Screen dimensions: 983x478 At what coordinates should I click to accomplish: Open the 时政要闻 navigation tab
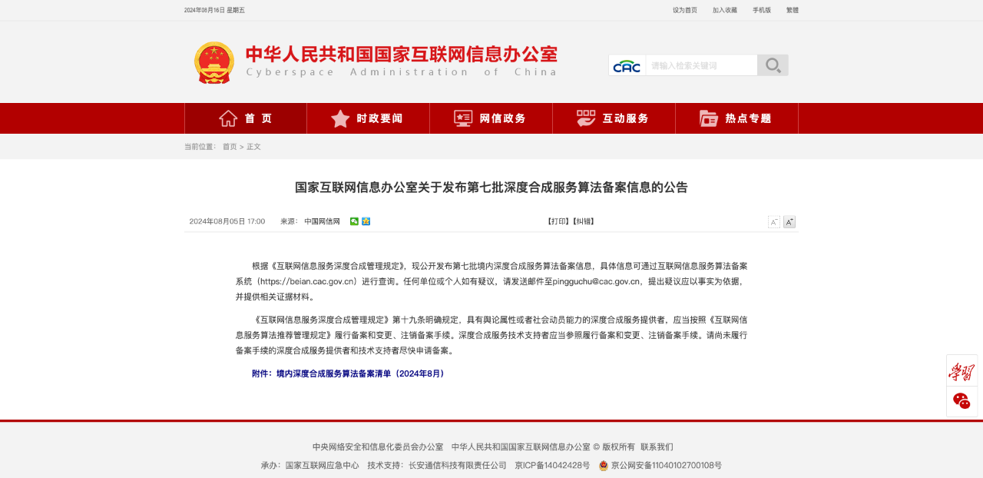(x=368, y=118)
